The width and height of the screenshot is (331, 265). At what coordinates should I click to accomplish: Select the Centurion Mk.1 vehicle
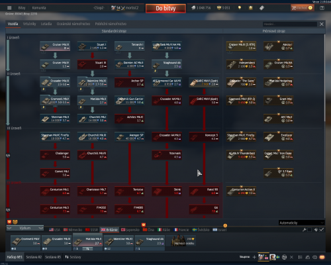tap(55, 191)
